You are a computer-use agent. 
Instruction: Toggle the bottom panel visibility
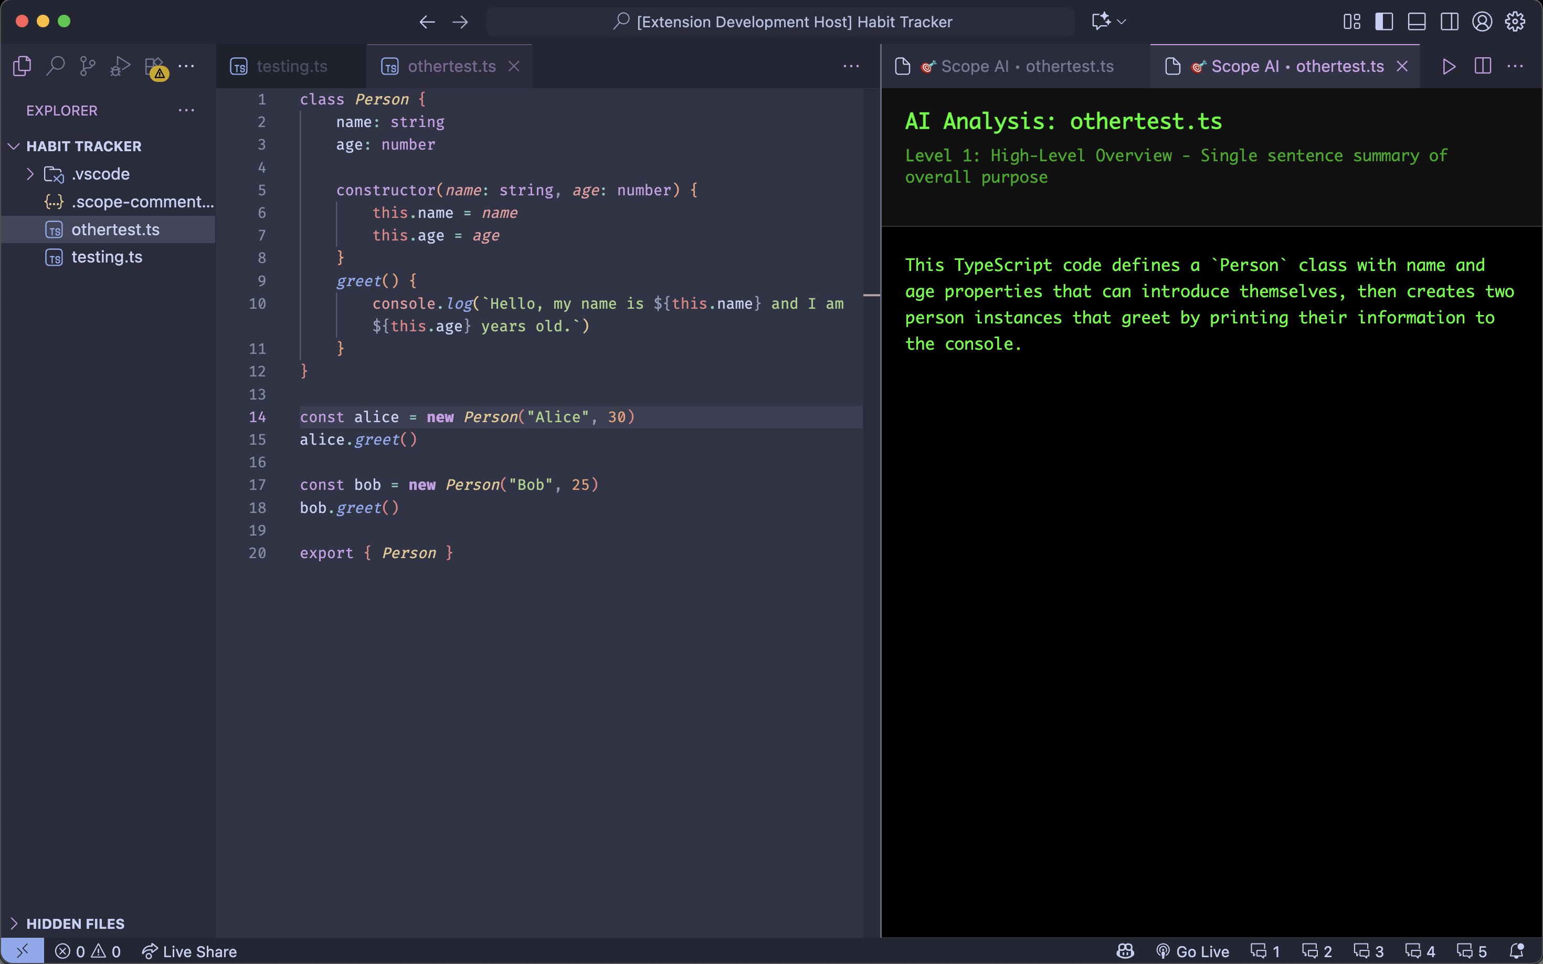point(1416,22)
